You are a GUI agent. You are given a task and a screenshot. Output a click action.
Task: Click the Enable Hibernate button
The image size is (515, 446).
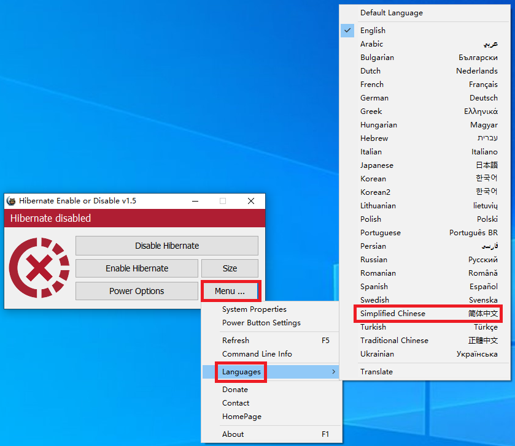(136, 268)
